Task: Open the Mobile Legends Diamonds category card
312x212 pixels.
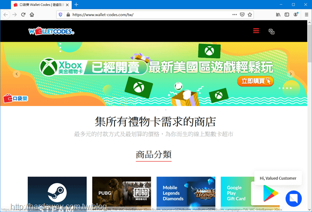Action: tap(186, 192)
